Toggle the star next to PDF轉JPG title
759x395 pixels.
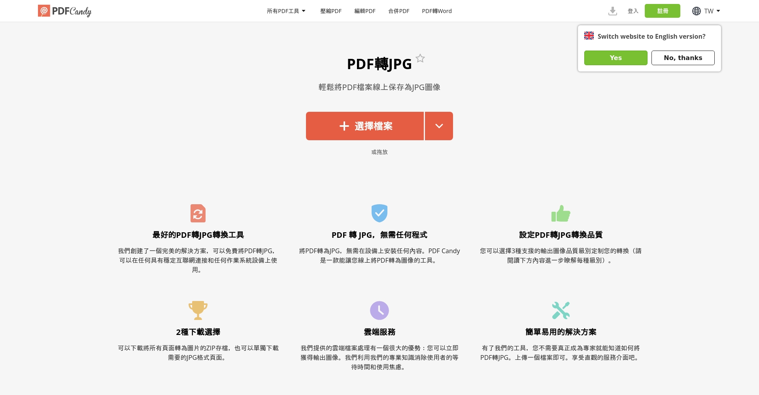click(420, 58)
